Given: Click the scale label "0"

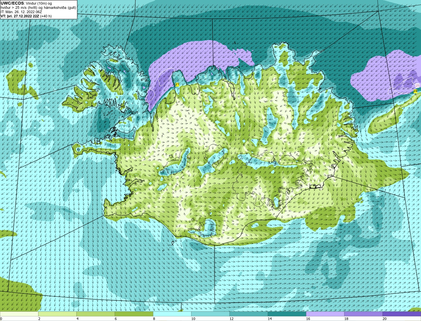Looking at the screenshot, I should point(1,318).
